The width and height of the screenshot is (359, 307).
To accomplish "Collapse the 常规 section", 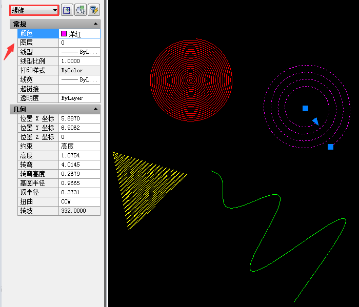I will [96, 24].
